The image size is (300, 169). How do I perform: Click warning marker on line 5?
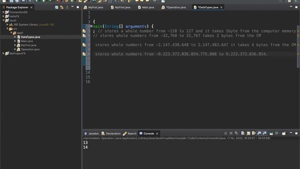84,31
